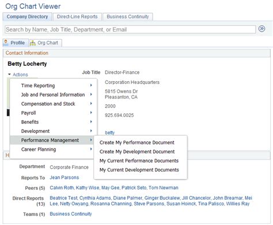The width and height of the screenshot is (273, 225).
Task: Expand Career Planning submenu arrow
Action: coord(91,149)
